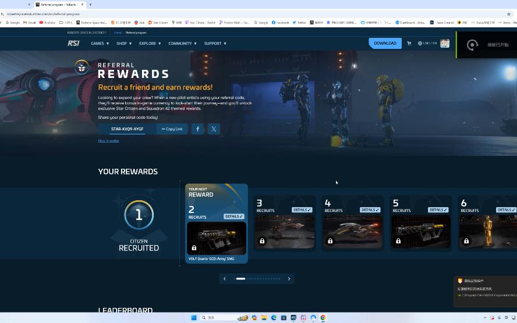This screenshot has height=323, width=517.
Task: Click the security protection notification popup
Action: click(486, 292)
